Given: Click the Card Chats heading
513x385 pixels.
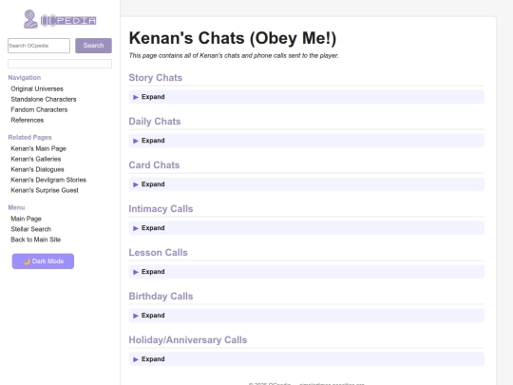Looking at the screenshot, I should coord(154,165).
